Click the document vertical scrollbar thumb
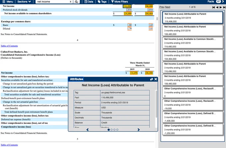This screenshot has height=148, width=226. (157, 19)
